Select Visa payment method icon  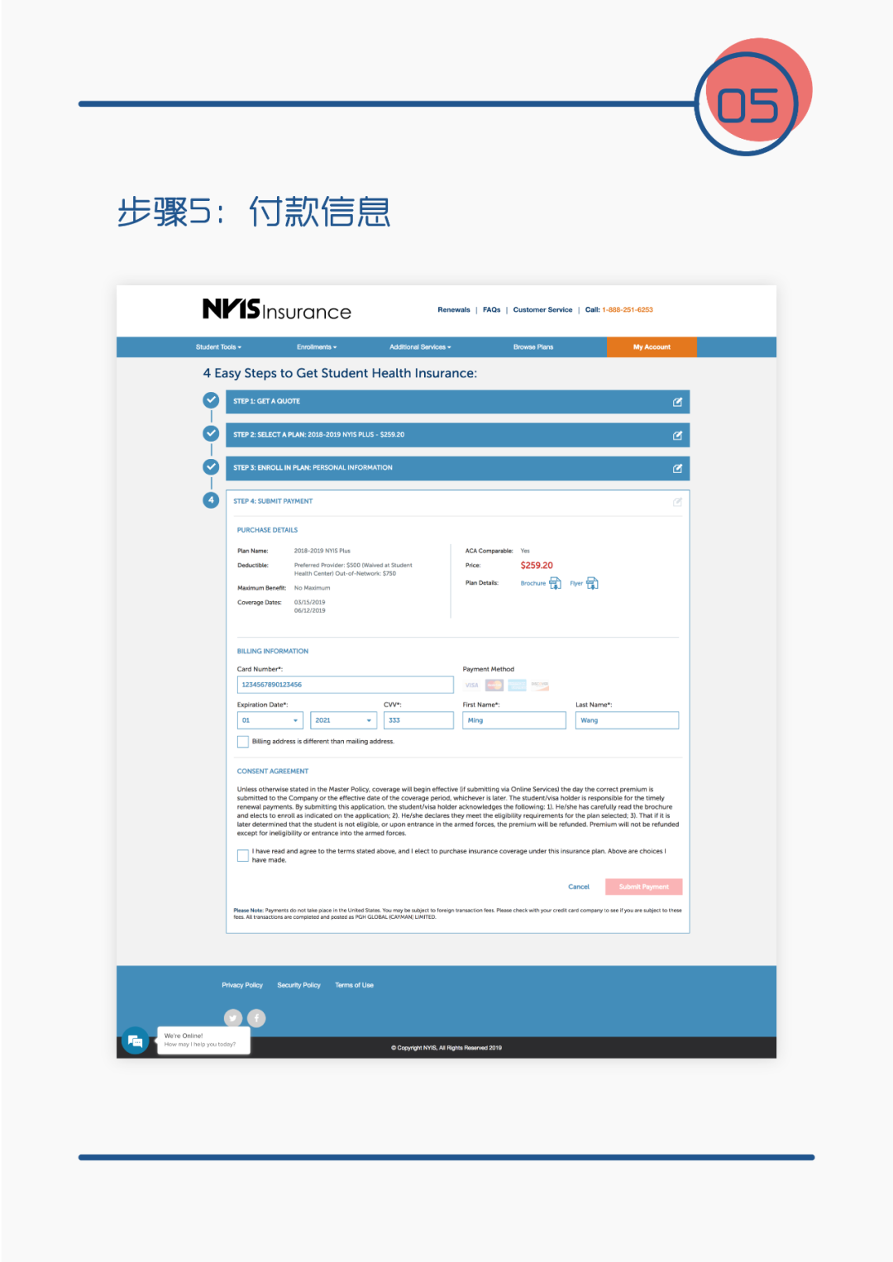coord(472,685)
